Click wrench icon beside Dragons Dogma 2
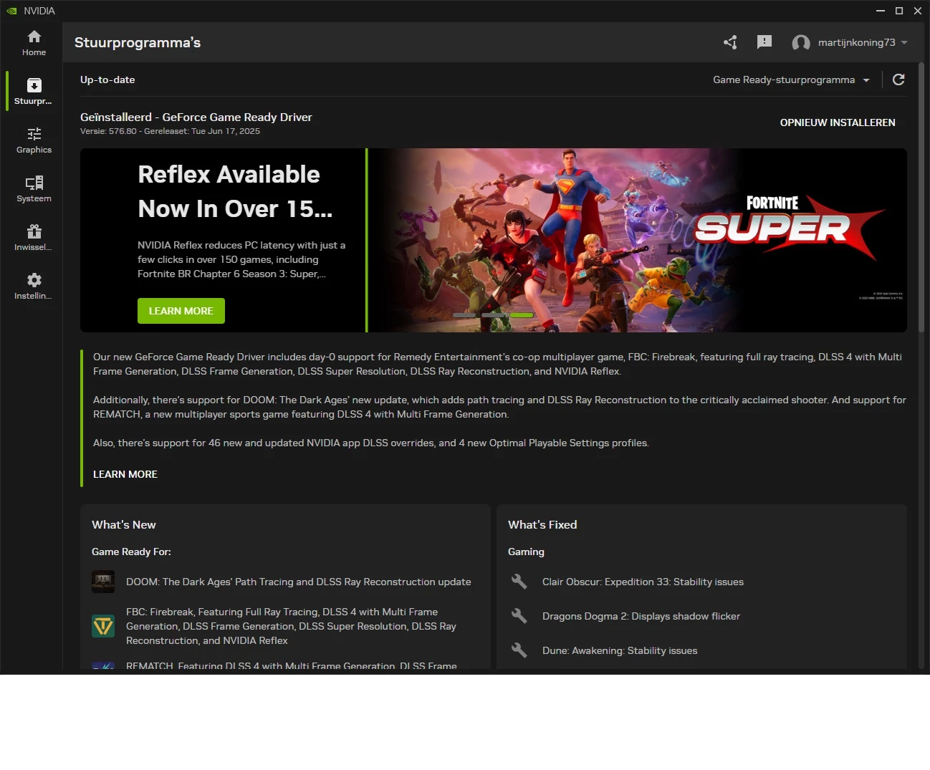930x770 pixels. (519, 616)
